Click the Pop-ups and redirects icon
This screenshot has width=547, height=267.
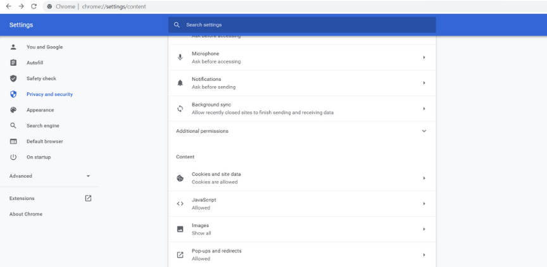(x=180, y=255)
